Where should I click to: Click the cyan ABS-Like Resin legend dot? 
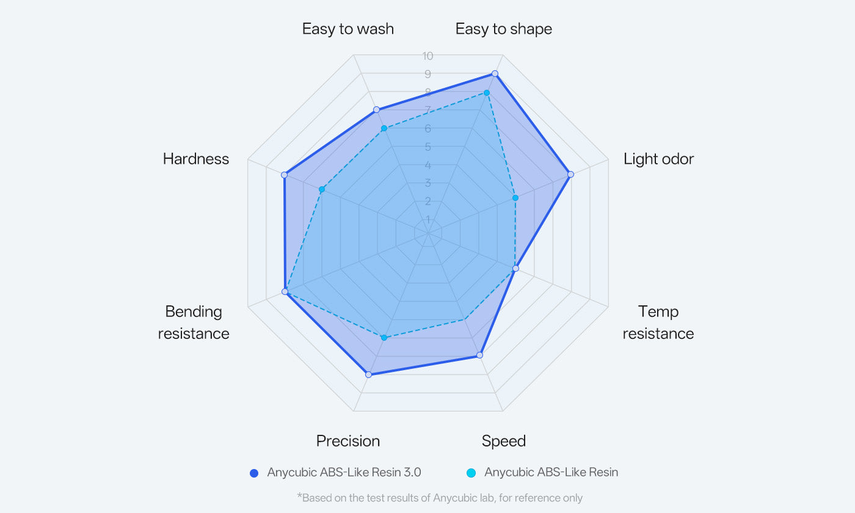pyautogui.click(x=471, y=473)
